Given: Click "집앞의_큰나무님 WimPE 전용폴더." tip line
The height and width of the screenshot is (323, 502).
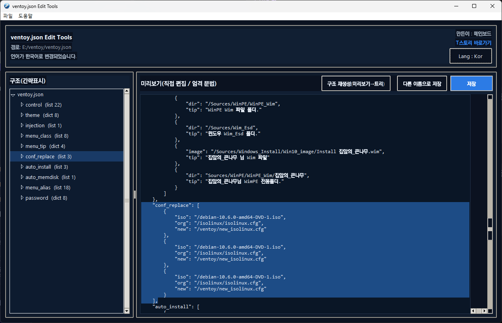Looking at the screenshot, I should [x=235, y=181].
